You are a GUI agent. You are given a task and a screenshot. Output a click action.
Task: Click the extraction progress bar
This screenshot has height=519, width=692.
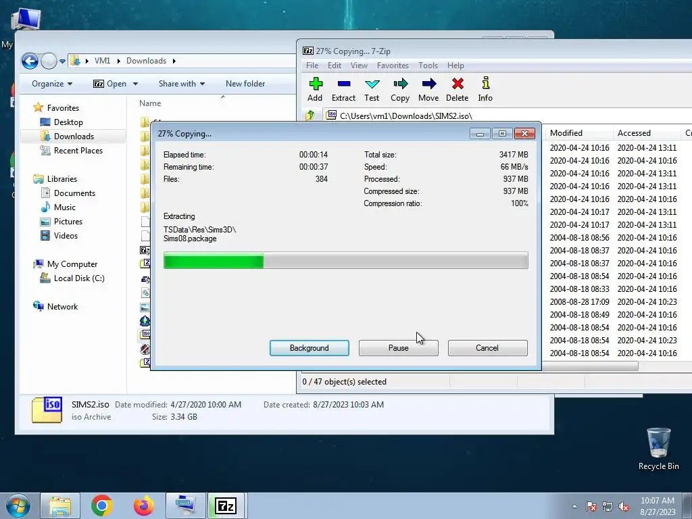point(345,260)
